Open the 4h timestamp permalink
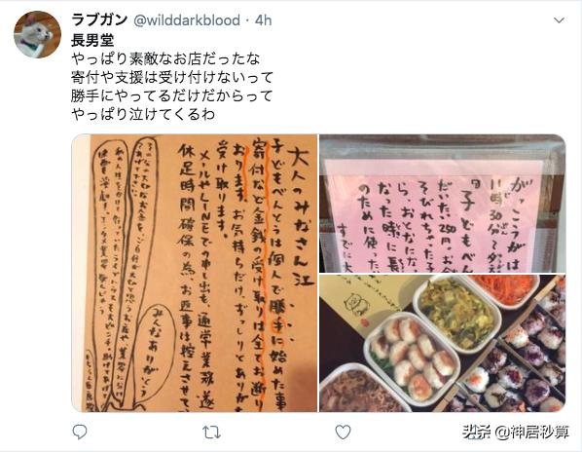 tap(263, 20)
